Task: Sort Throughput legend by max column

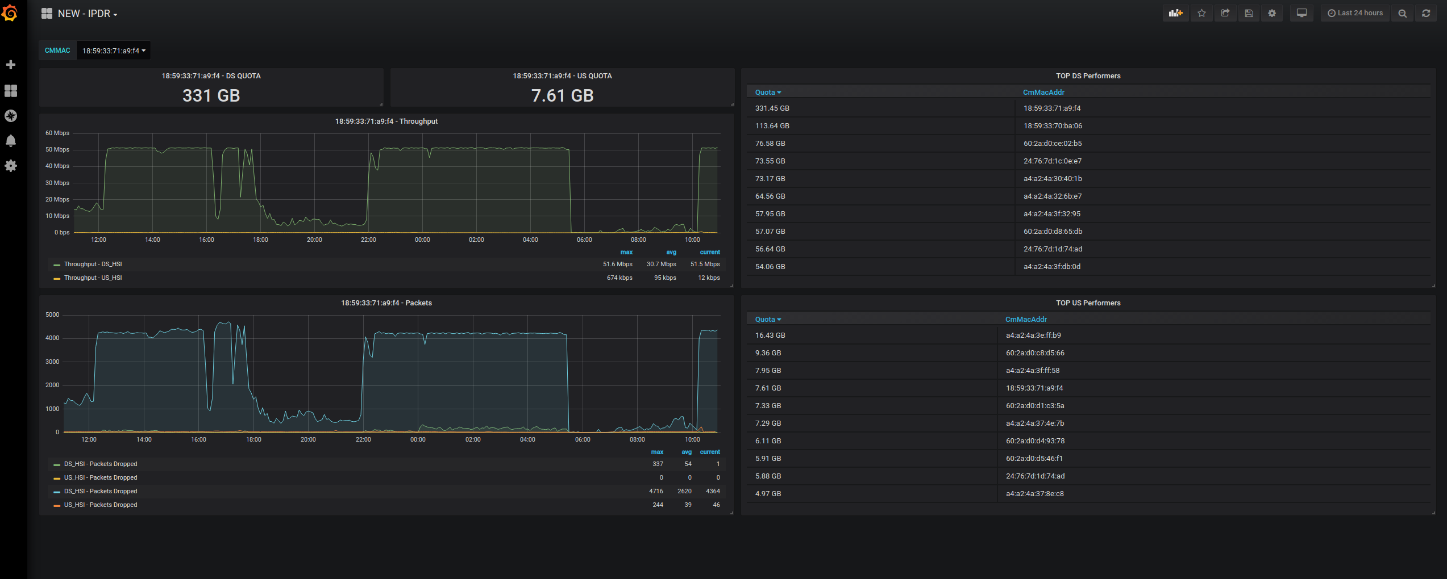Action: tap(626, 253)
